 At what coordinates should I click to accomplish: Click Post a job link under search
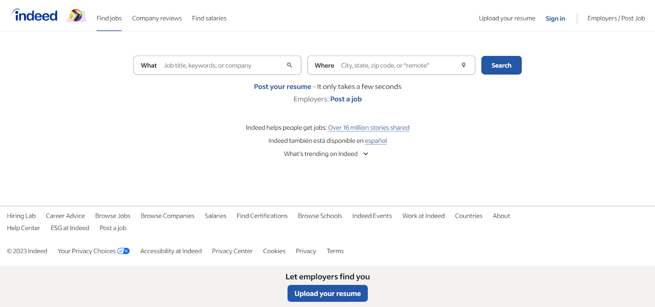tap(346, 99)
